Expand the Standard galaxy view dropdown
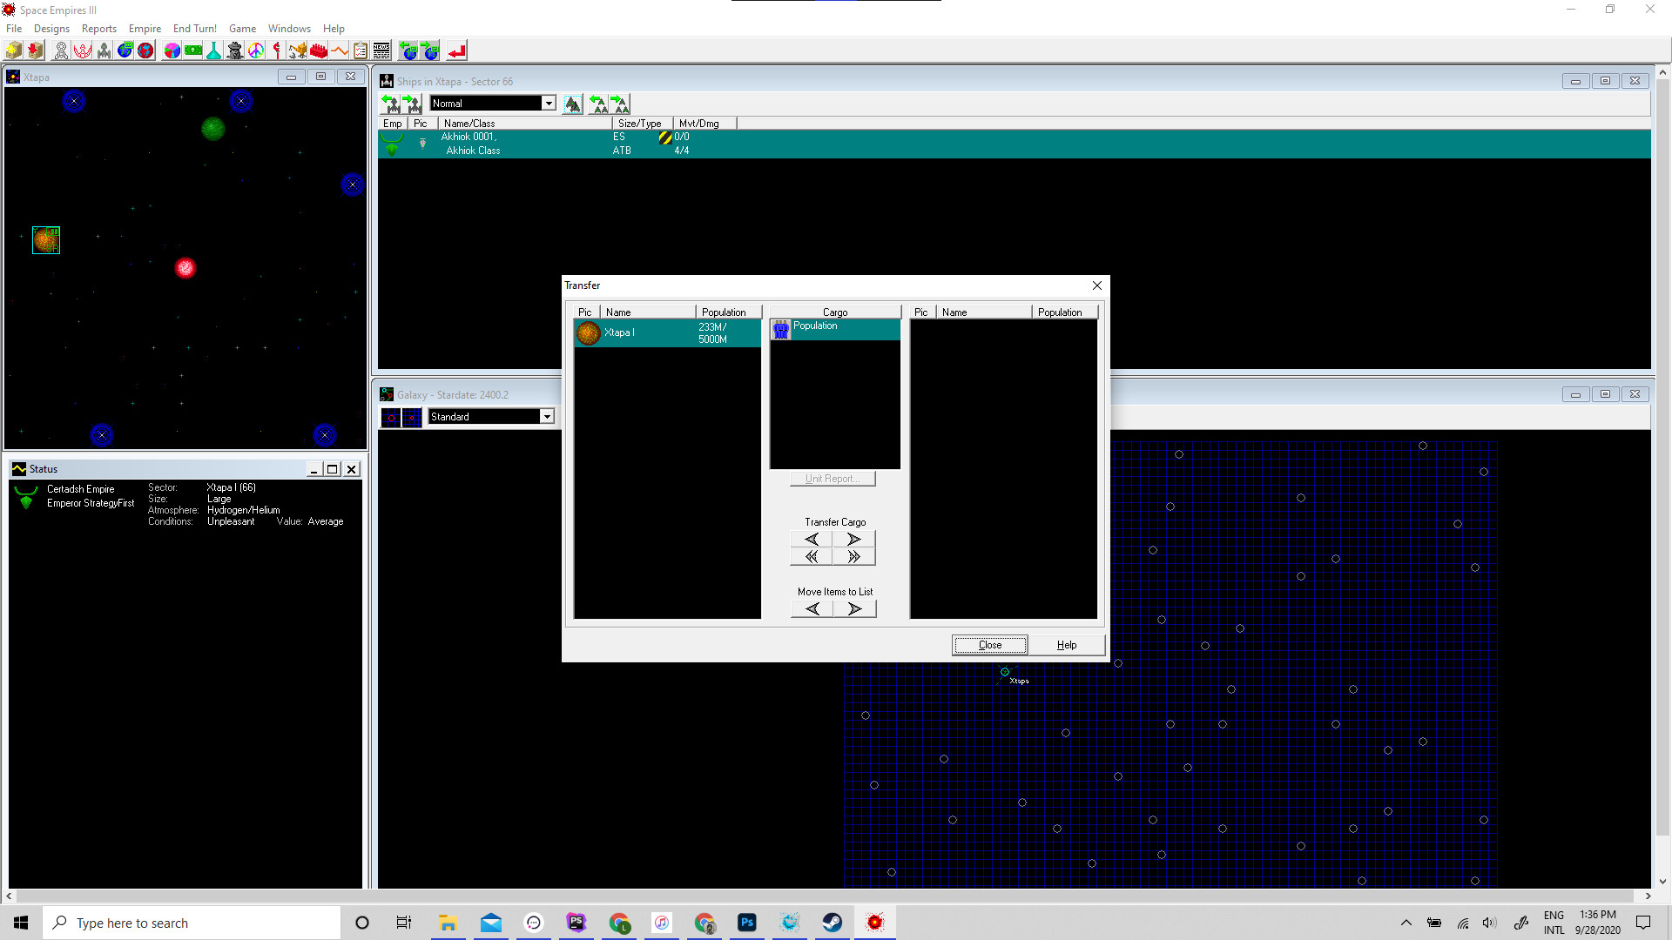This screenshot has width=1672, height=940. tap(547, 417)
